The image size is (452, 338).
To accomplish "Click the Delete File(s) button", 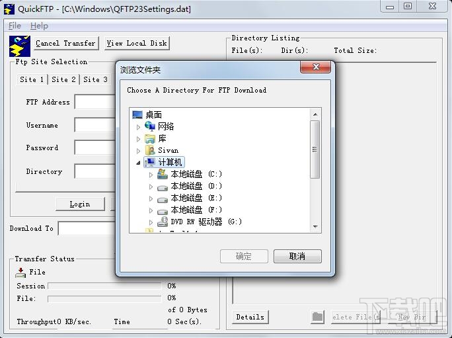I will click(x=356, y=317).
